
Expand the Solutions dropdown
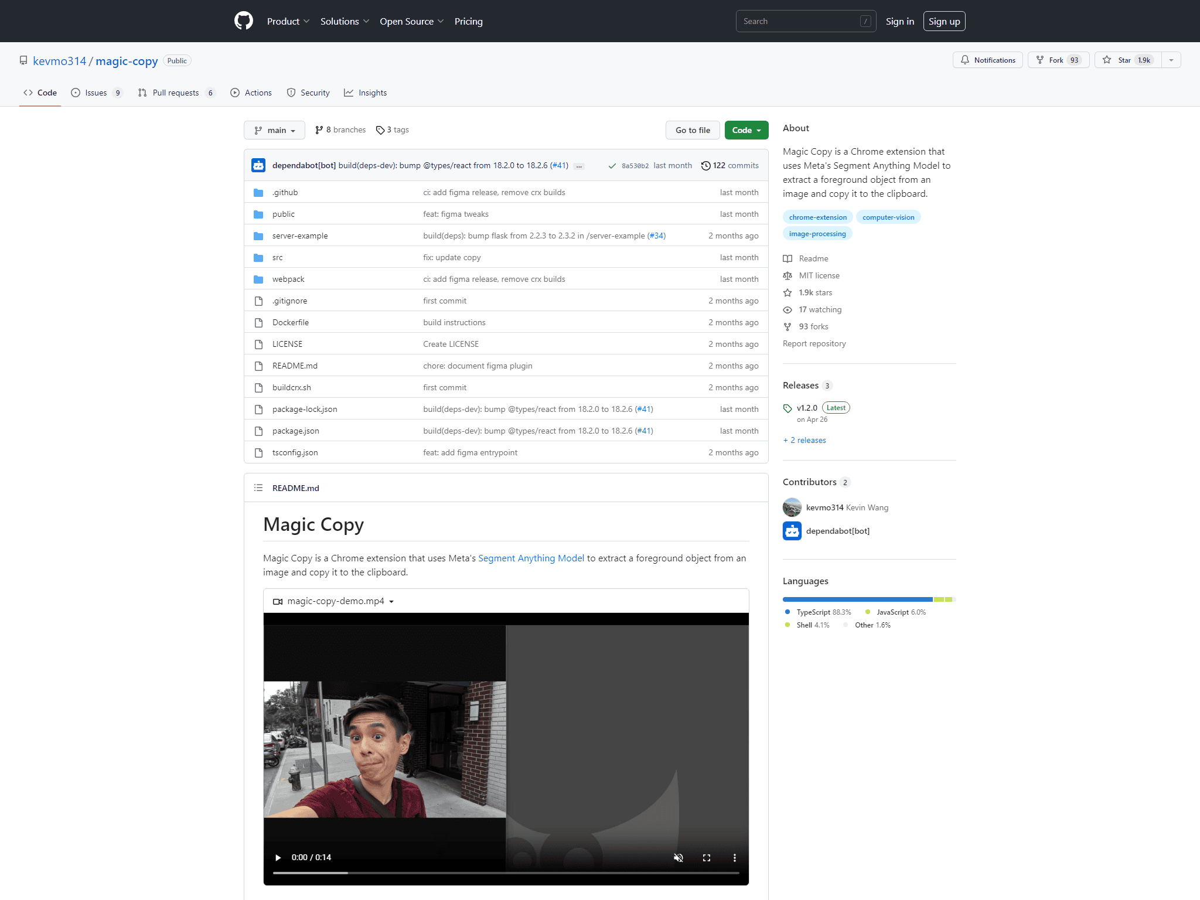click(345, 21)
